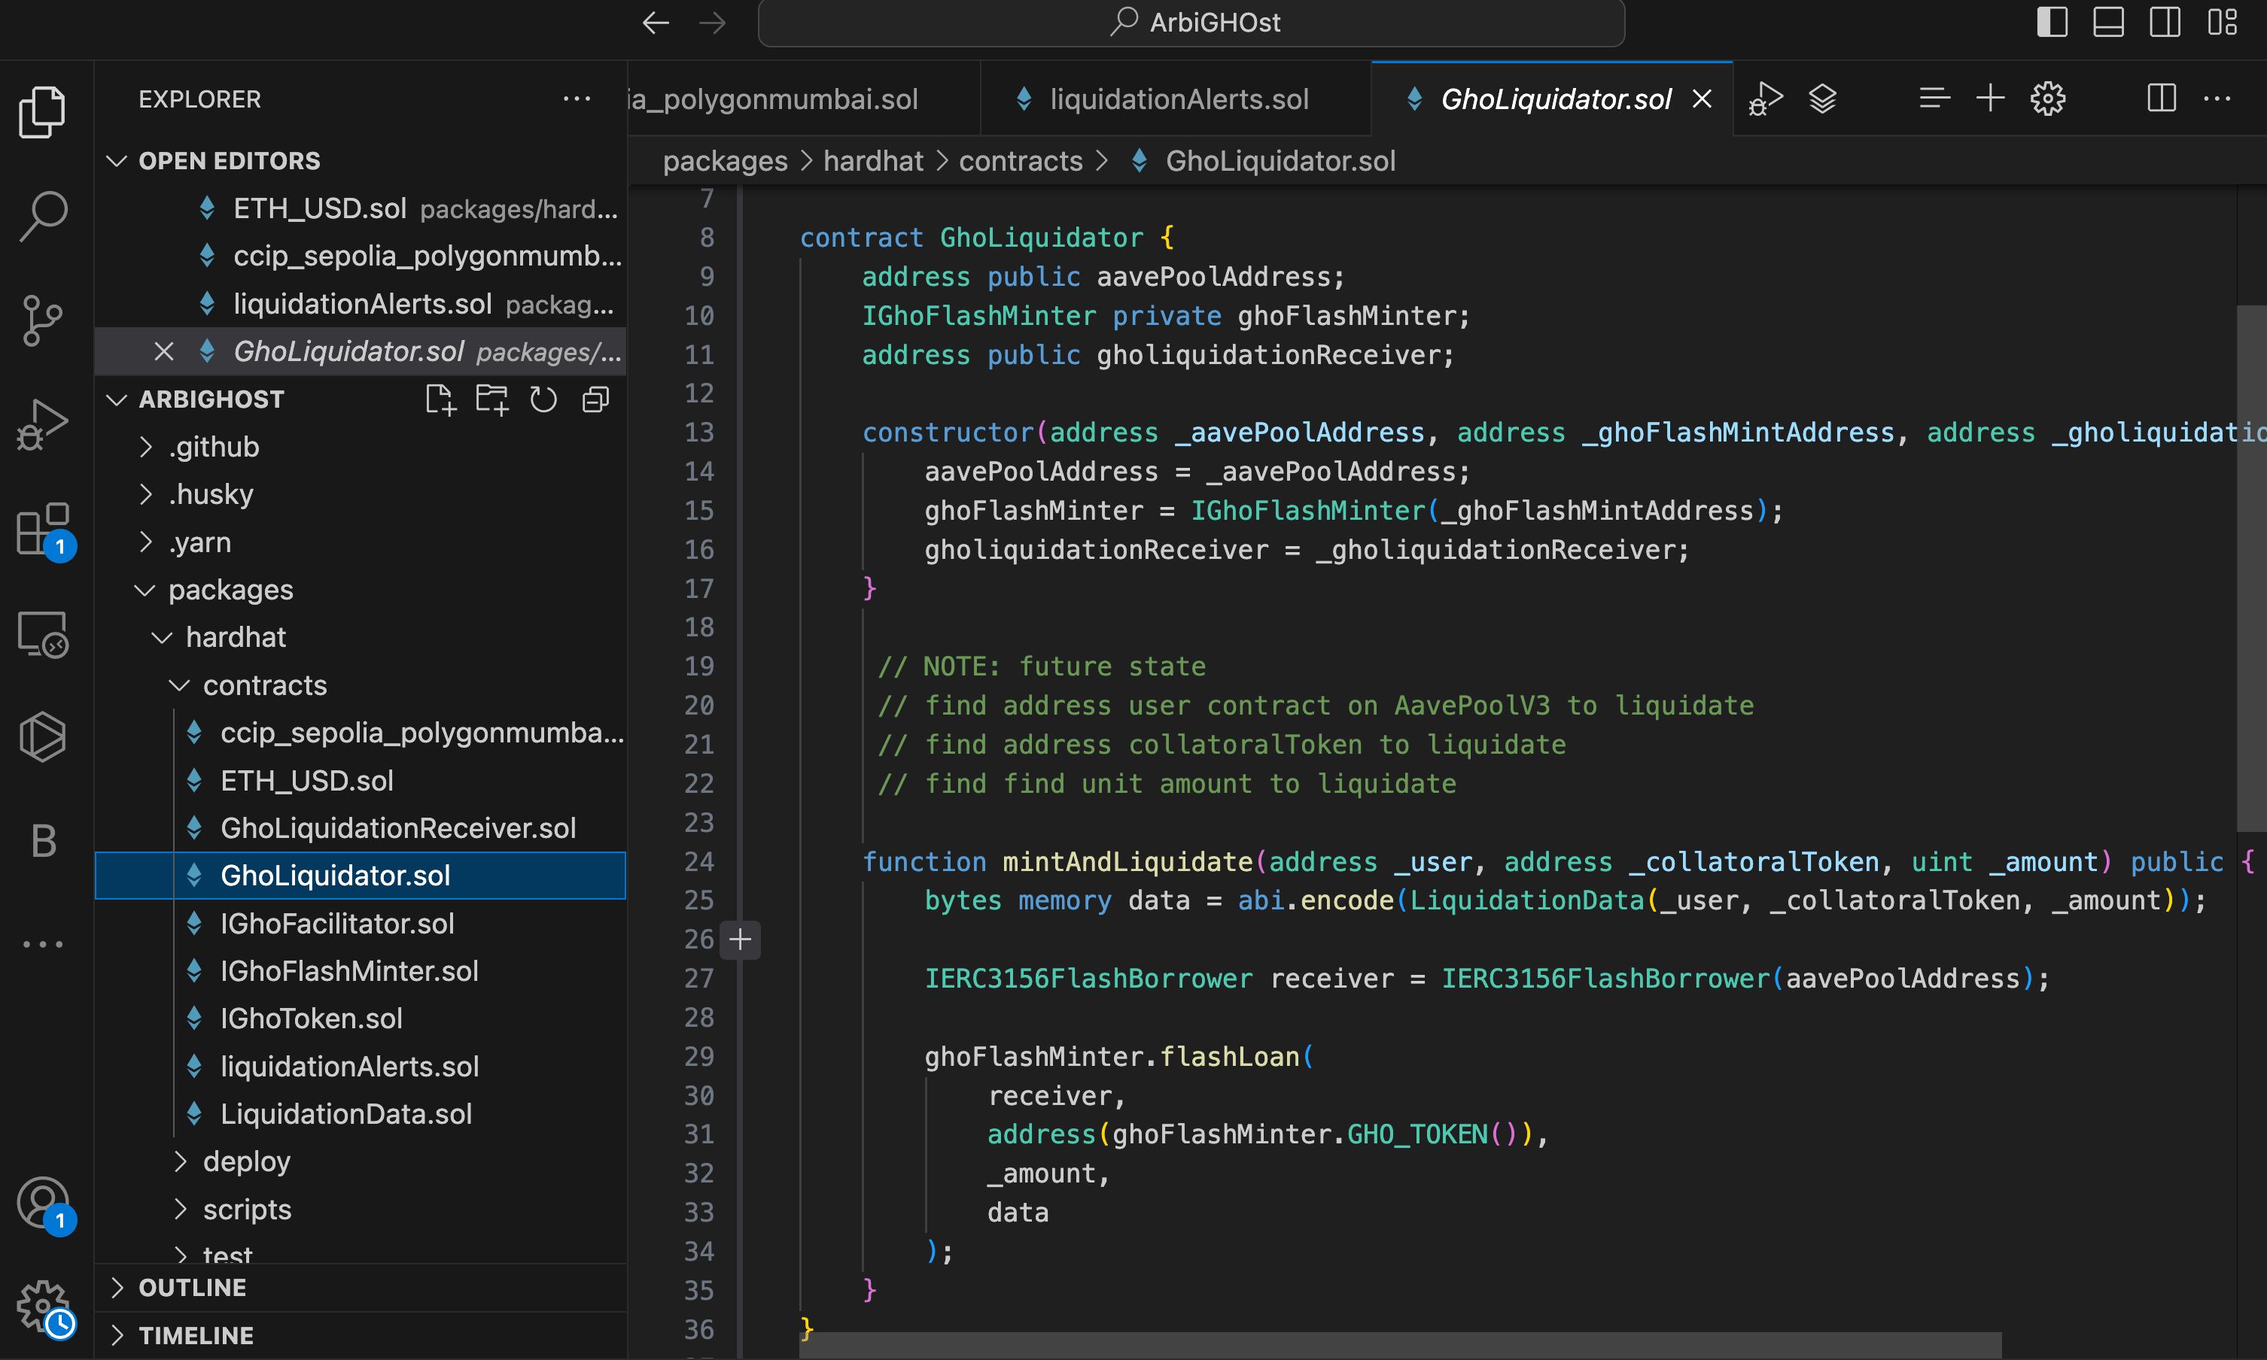Create new folder in ARBIGHOST
This screenshot has width=2267, height=1360.
coord(492,399)
